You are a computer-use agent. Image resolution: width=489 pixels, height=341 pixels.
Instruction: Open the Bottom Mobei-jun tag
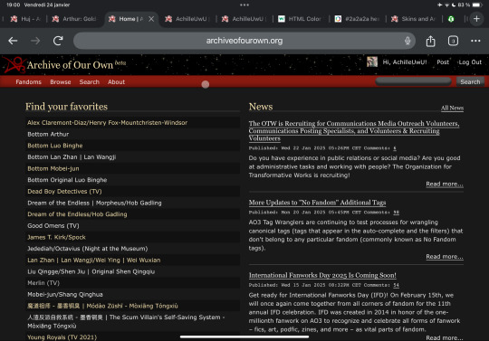click(53, 168)
